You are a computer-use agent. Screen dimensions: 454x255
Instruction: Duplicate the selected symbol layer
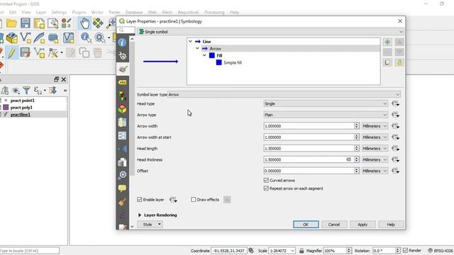point(387,62)
